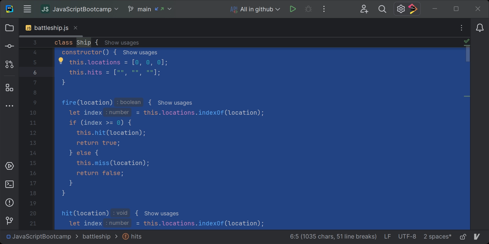
Task: Click battleship breadcrumb item
Action: point(97,236)
